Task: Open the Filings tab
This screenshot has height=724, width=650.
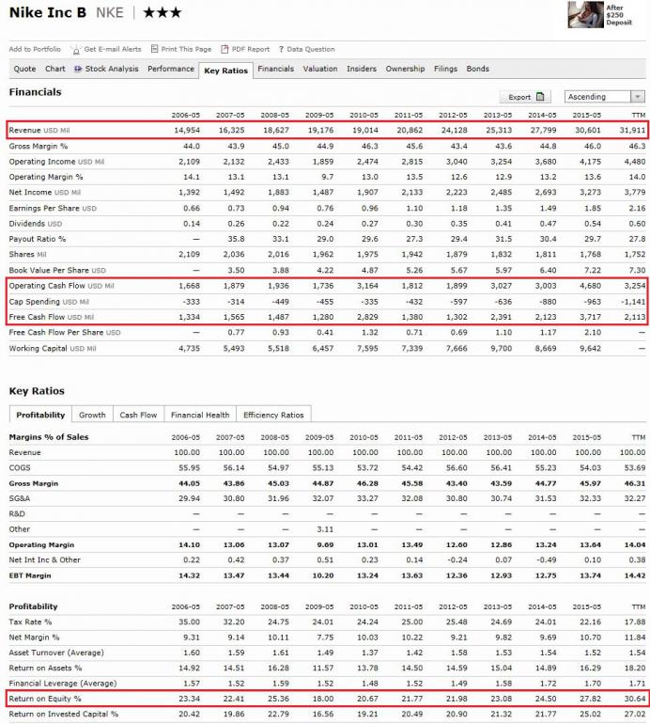Action: (445, 69)
